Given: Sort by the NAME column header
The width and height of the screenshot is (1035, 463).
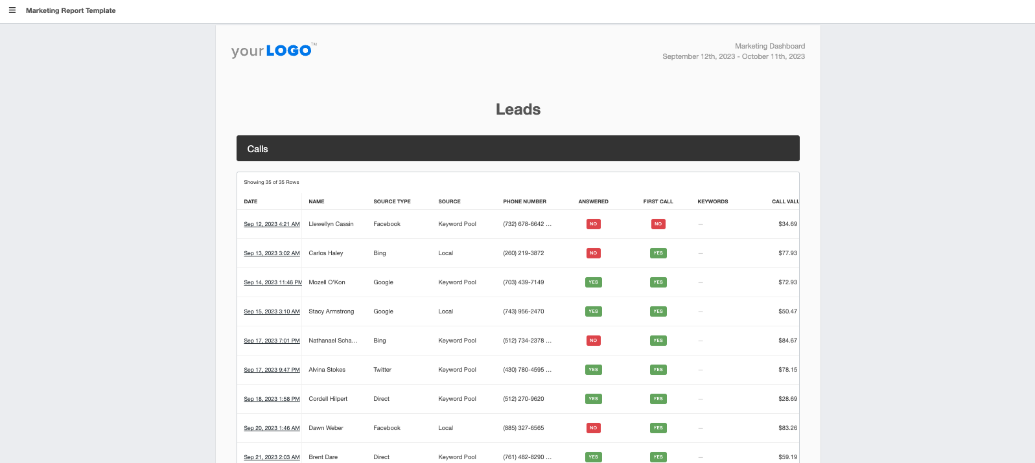Looking at the screenshot, I should [316, 201].
